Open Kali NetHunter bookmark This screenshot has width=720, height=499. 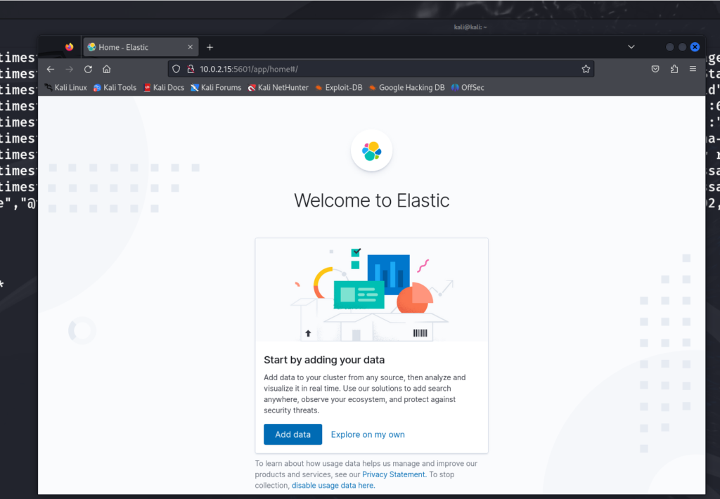point(278,88)
